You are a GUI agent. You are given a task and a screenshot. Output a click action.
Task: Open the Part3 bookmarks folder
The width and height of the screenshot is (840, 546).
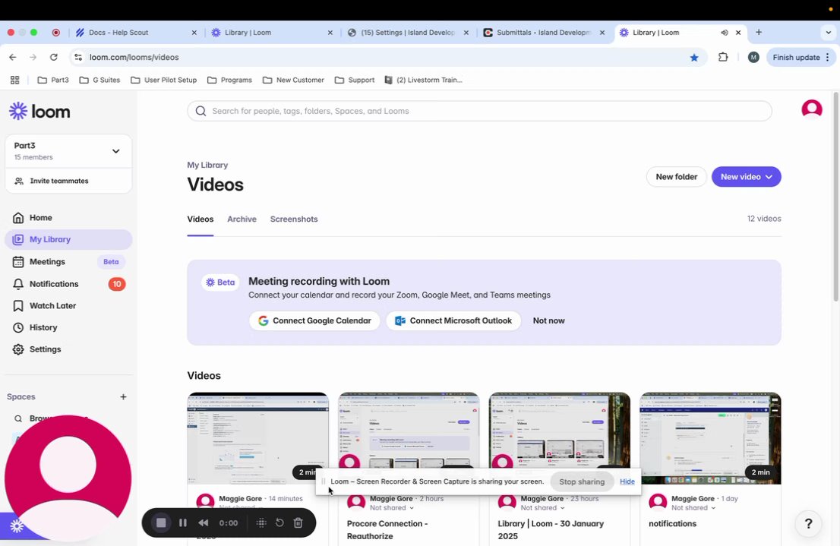coord(52,80)
